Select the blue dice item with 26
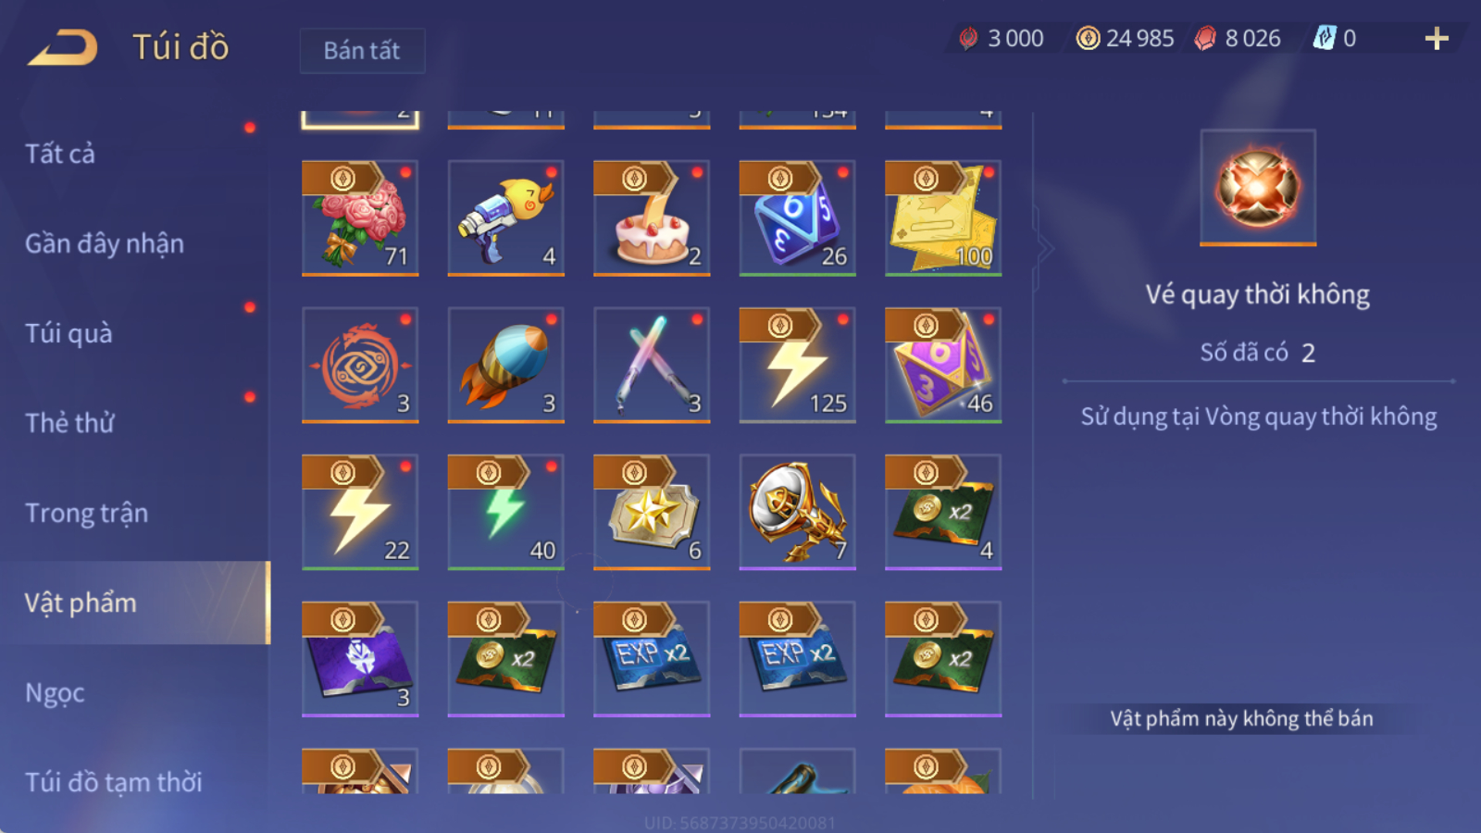This screenshot has width=1481, height=833. tap(797, 218)
